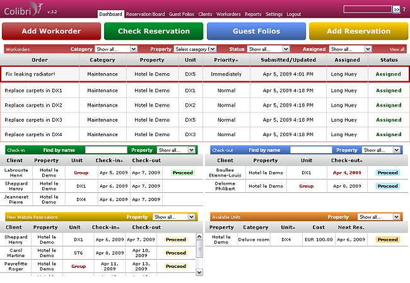
Task: Click scroll down arrow in website reservations
Action: click(x=199, y=272)
